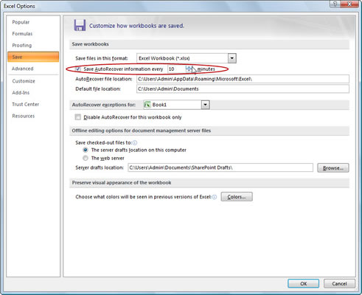Image resolution: width=362 pixels, height=295 pixels.
Task: Click info icon next to previous versions of Excel
Action: 215,197
